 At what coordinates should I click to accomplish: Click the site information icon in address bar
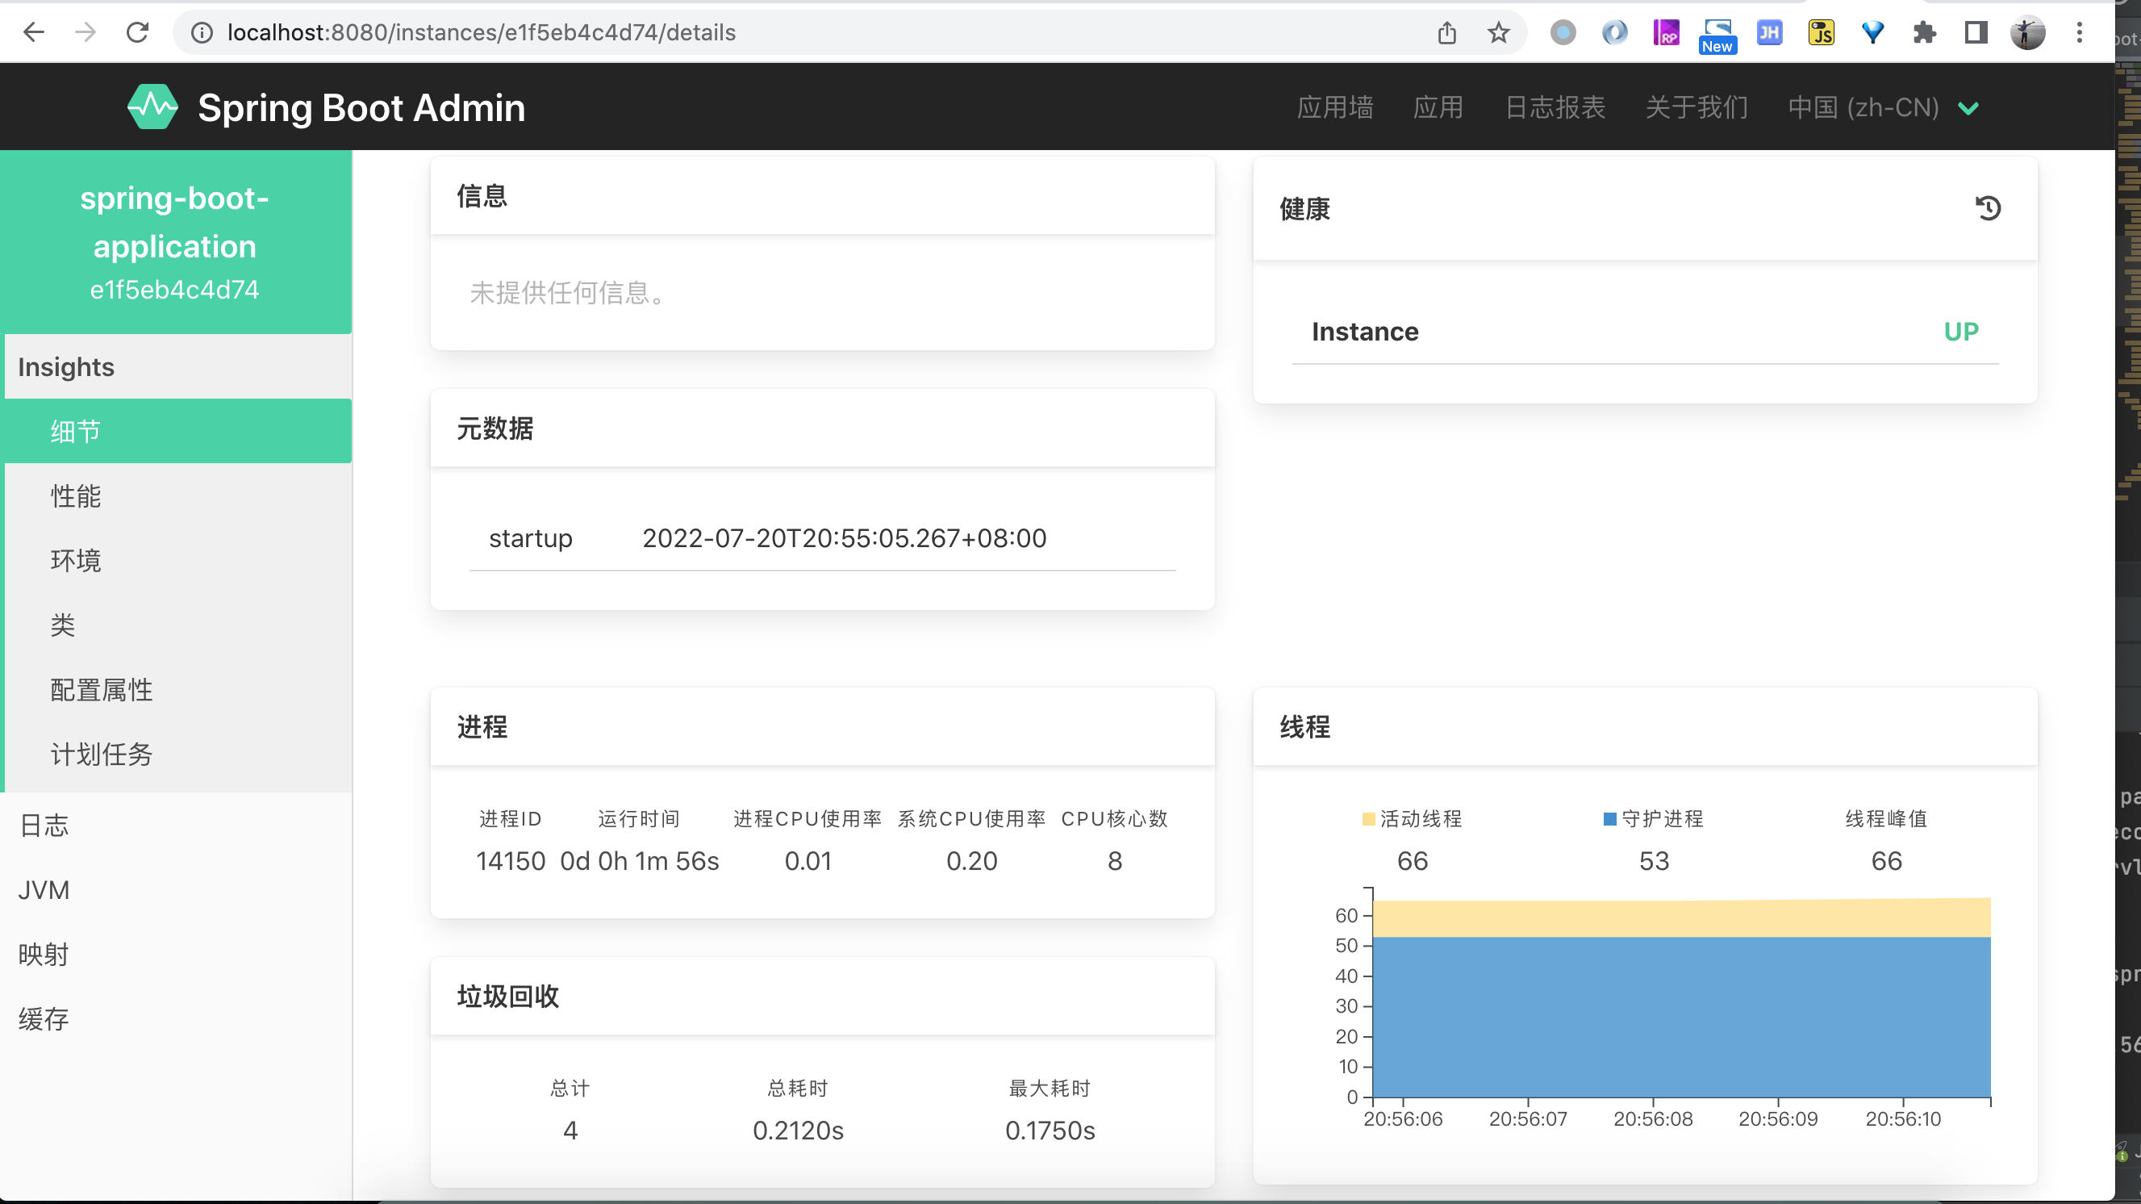point(202,32)
